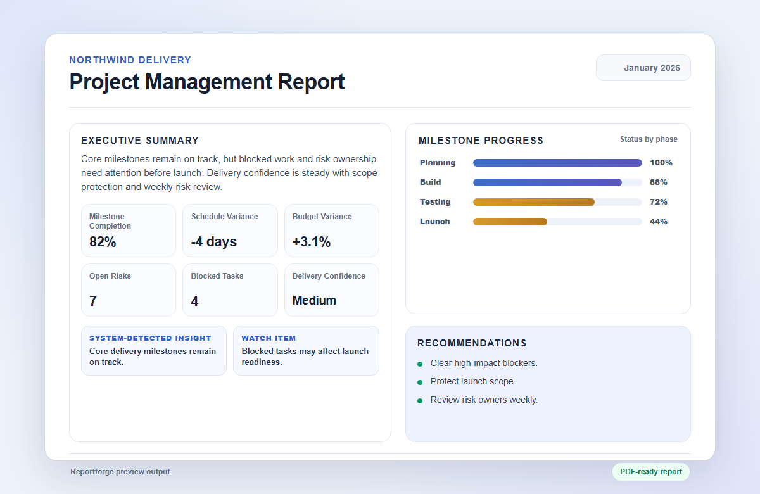Click the Launch progress bar
Screen dimensions: 760x494
557,222
